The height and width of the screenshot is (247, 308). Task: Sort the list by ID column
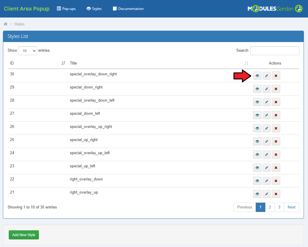point(37,63)
